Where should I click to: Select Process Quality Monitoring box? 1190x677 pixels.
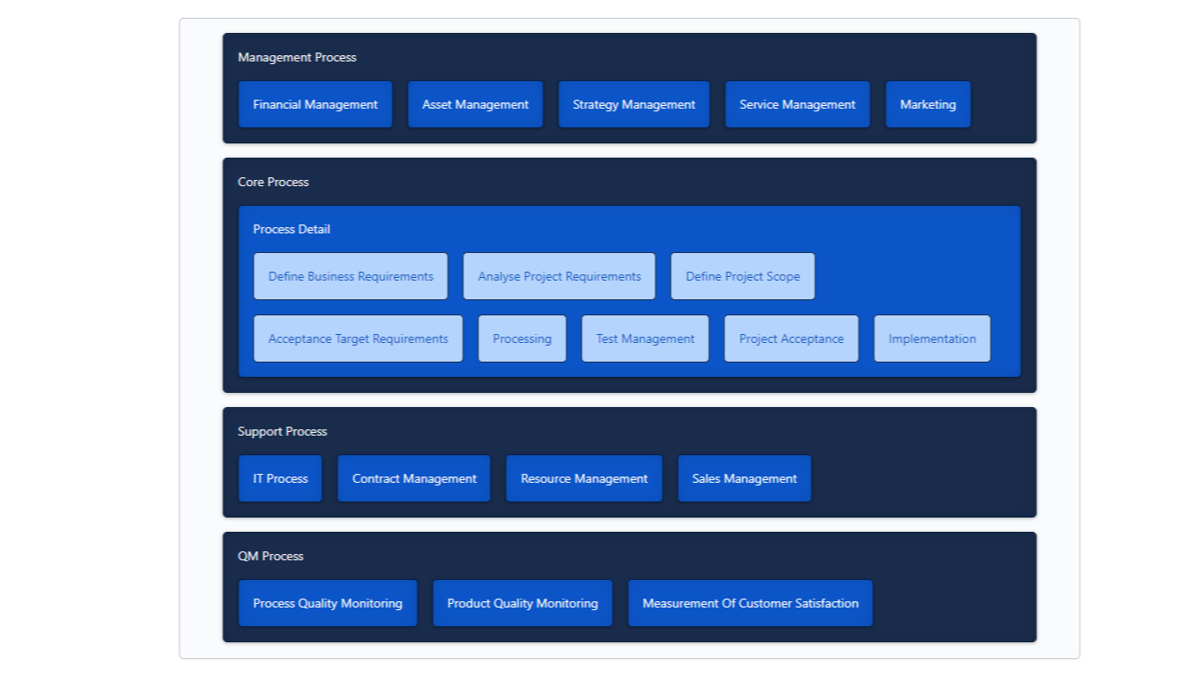[x=328, y=603]
